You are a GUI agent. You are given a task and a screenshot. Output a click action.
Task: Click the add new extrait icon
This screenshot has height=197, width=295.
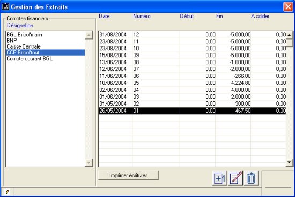click(x=219, y=178)
